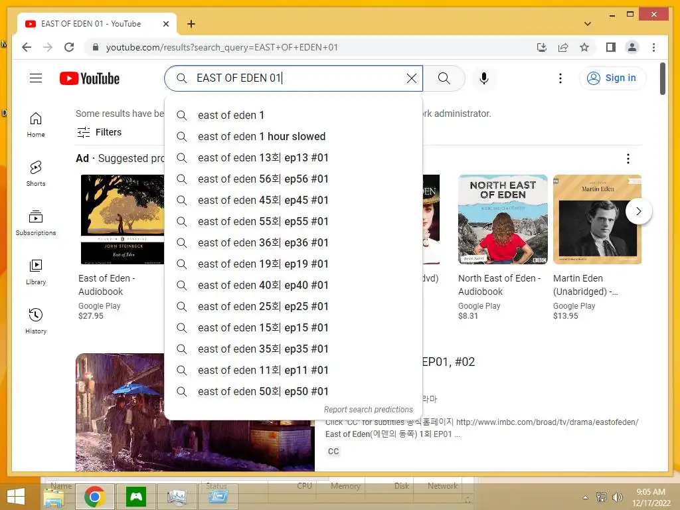
Task: Select suggestion 'east of eden 15회 ep15 #01'
Action: (293, 328)
